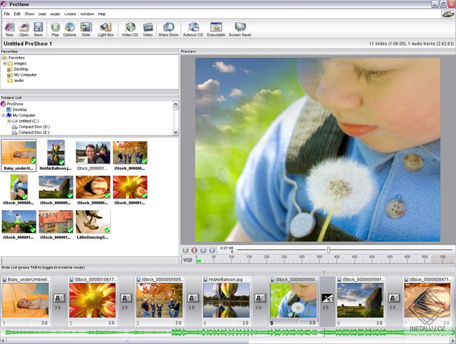The image size is (456, 344).
Task: Click the VCD size ruler bar
Action: point(325,260)
